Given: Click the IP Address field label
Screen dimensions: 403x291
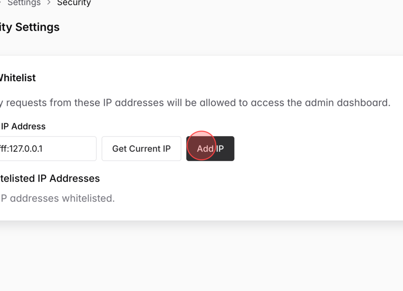Looking at the screenshot, I should coord(23,126).
